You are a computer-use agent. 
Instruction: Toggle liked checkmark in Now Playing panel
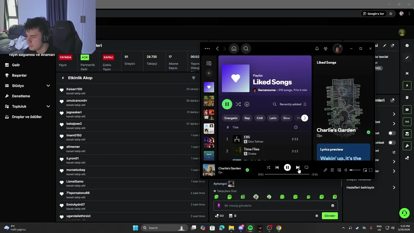point(368,132)
